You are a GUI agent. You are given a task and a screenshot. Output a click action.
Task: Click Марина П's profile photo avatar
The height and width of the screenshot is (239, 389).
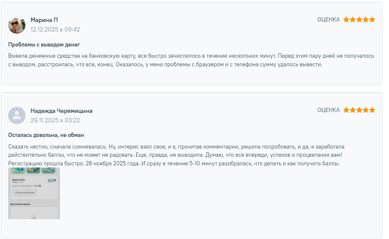(17, 25)
